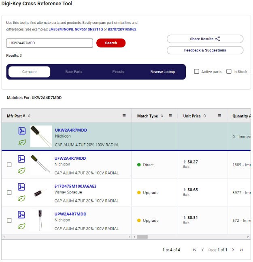253x262 pixels.
Task: Click the horizontal scrollbar under the table
Action: (142, 237)
